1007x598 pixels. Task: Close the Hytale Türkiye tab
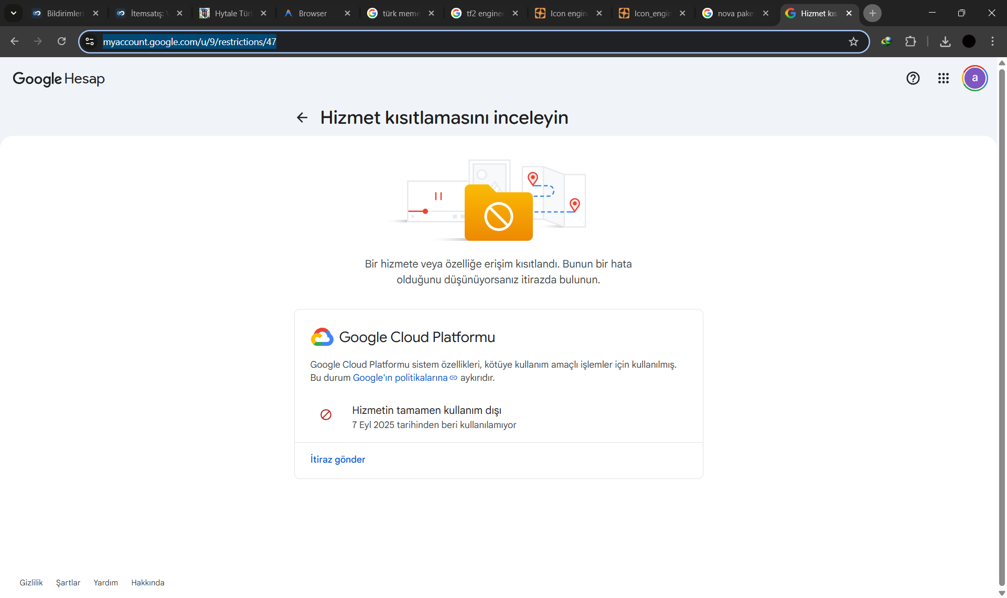pyautogui.click(x=264, y=13)
